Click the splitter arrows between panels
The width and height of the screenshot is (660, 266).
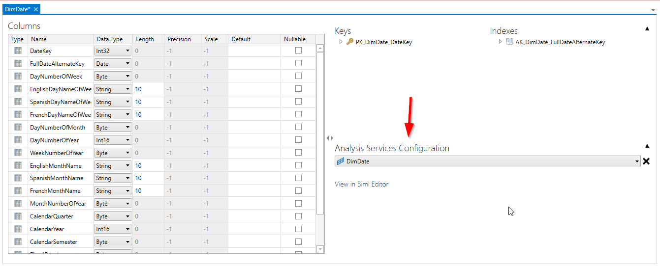(329, 138)
